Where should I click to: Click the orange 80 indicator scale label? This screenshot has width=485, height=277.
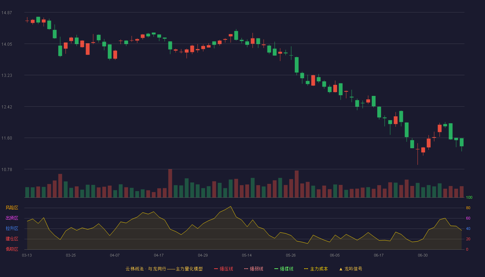pyautogui.click(x=468, y=208)
